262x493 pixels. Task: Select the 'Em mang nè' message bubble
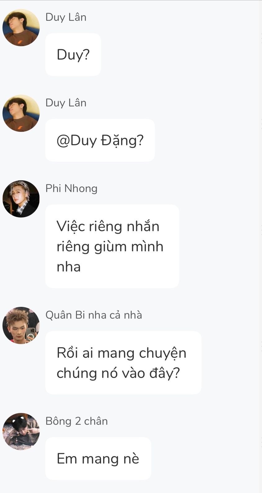tap(98, 459)
